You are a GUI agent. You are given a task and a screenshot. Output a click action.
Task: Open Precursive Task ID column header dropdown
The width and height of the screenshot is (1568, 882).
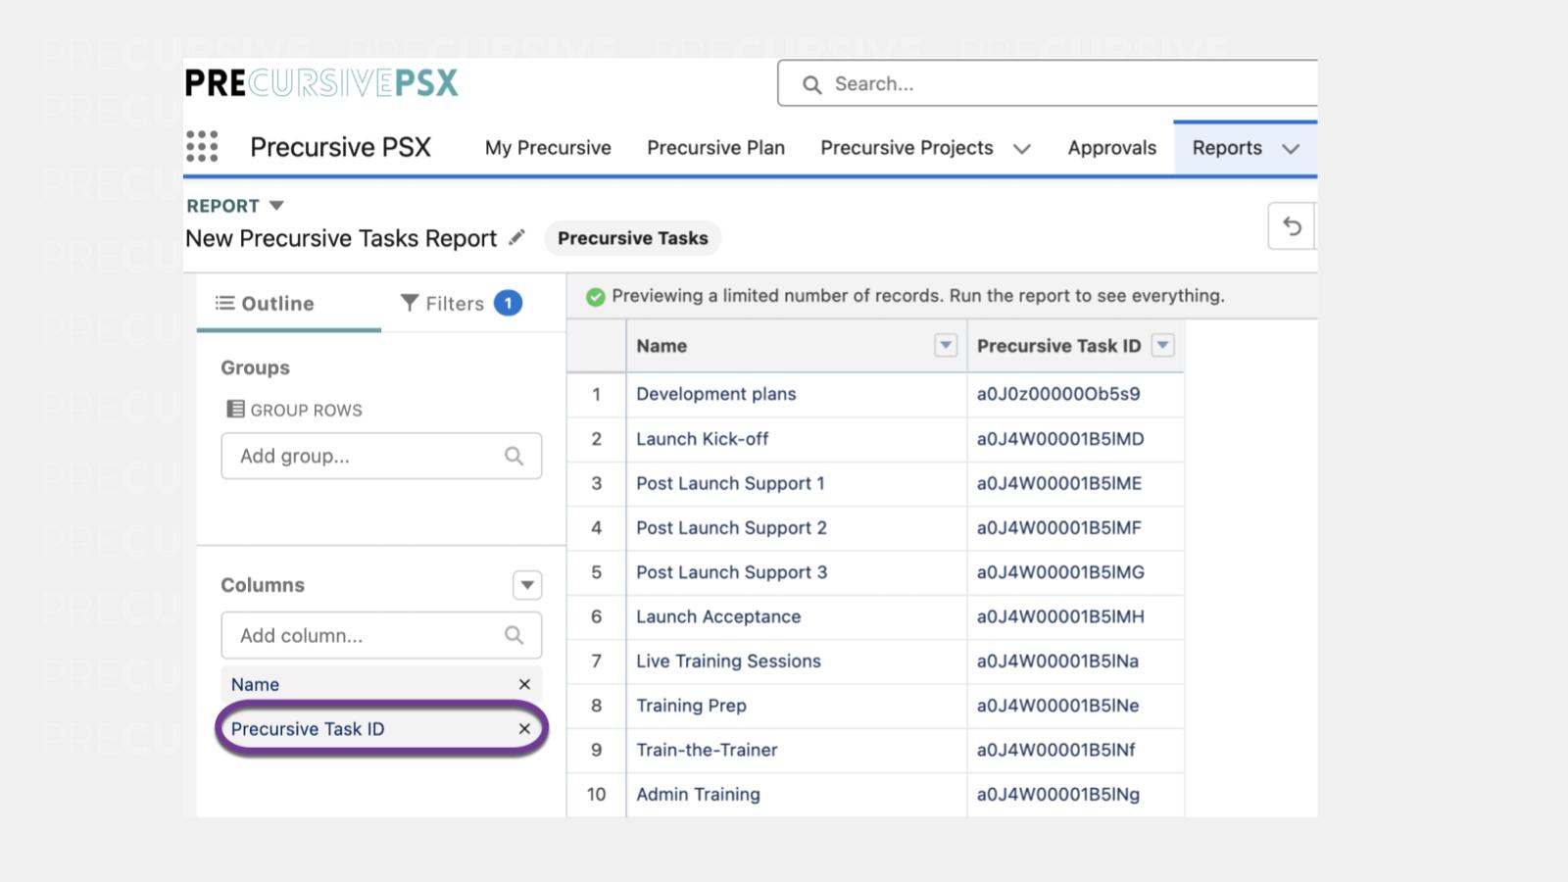[x=1162, y=345]
